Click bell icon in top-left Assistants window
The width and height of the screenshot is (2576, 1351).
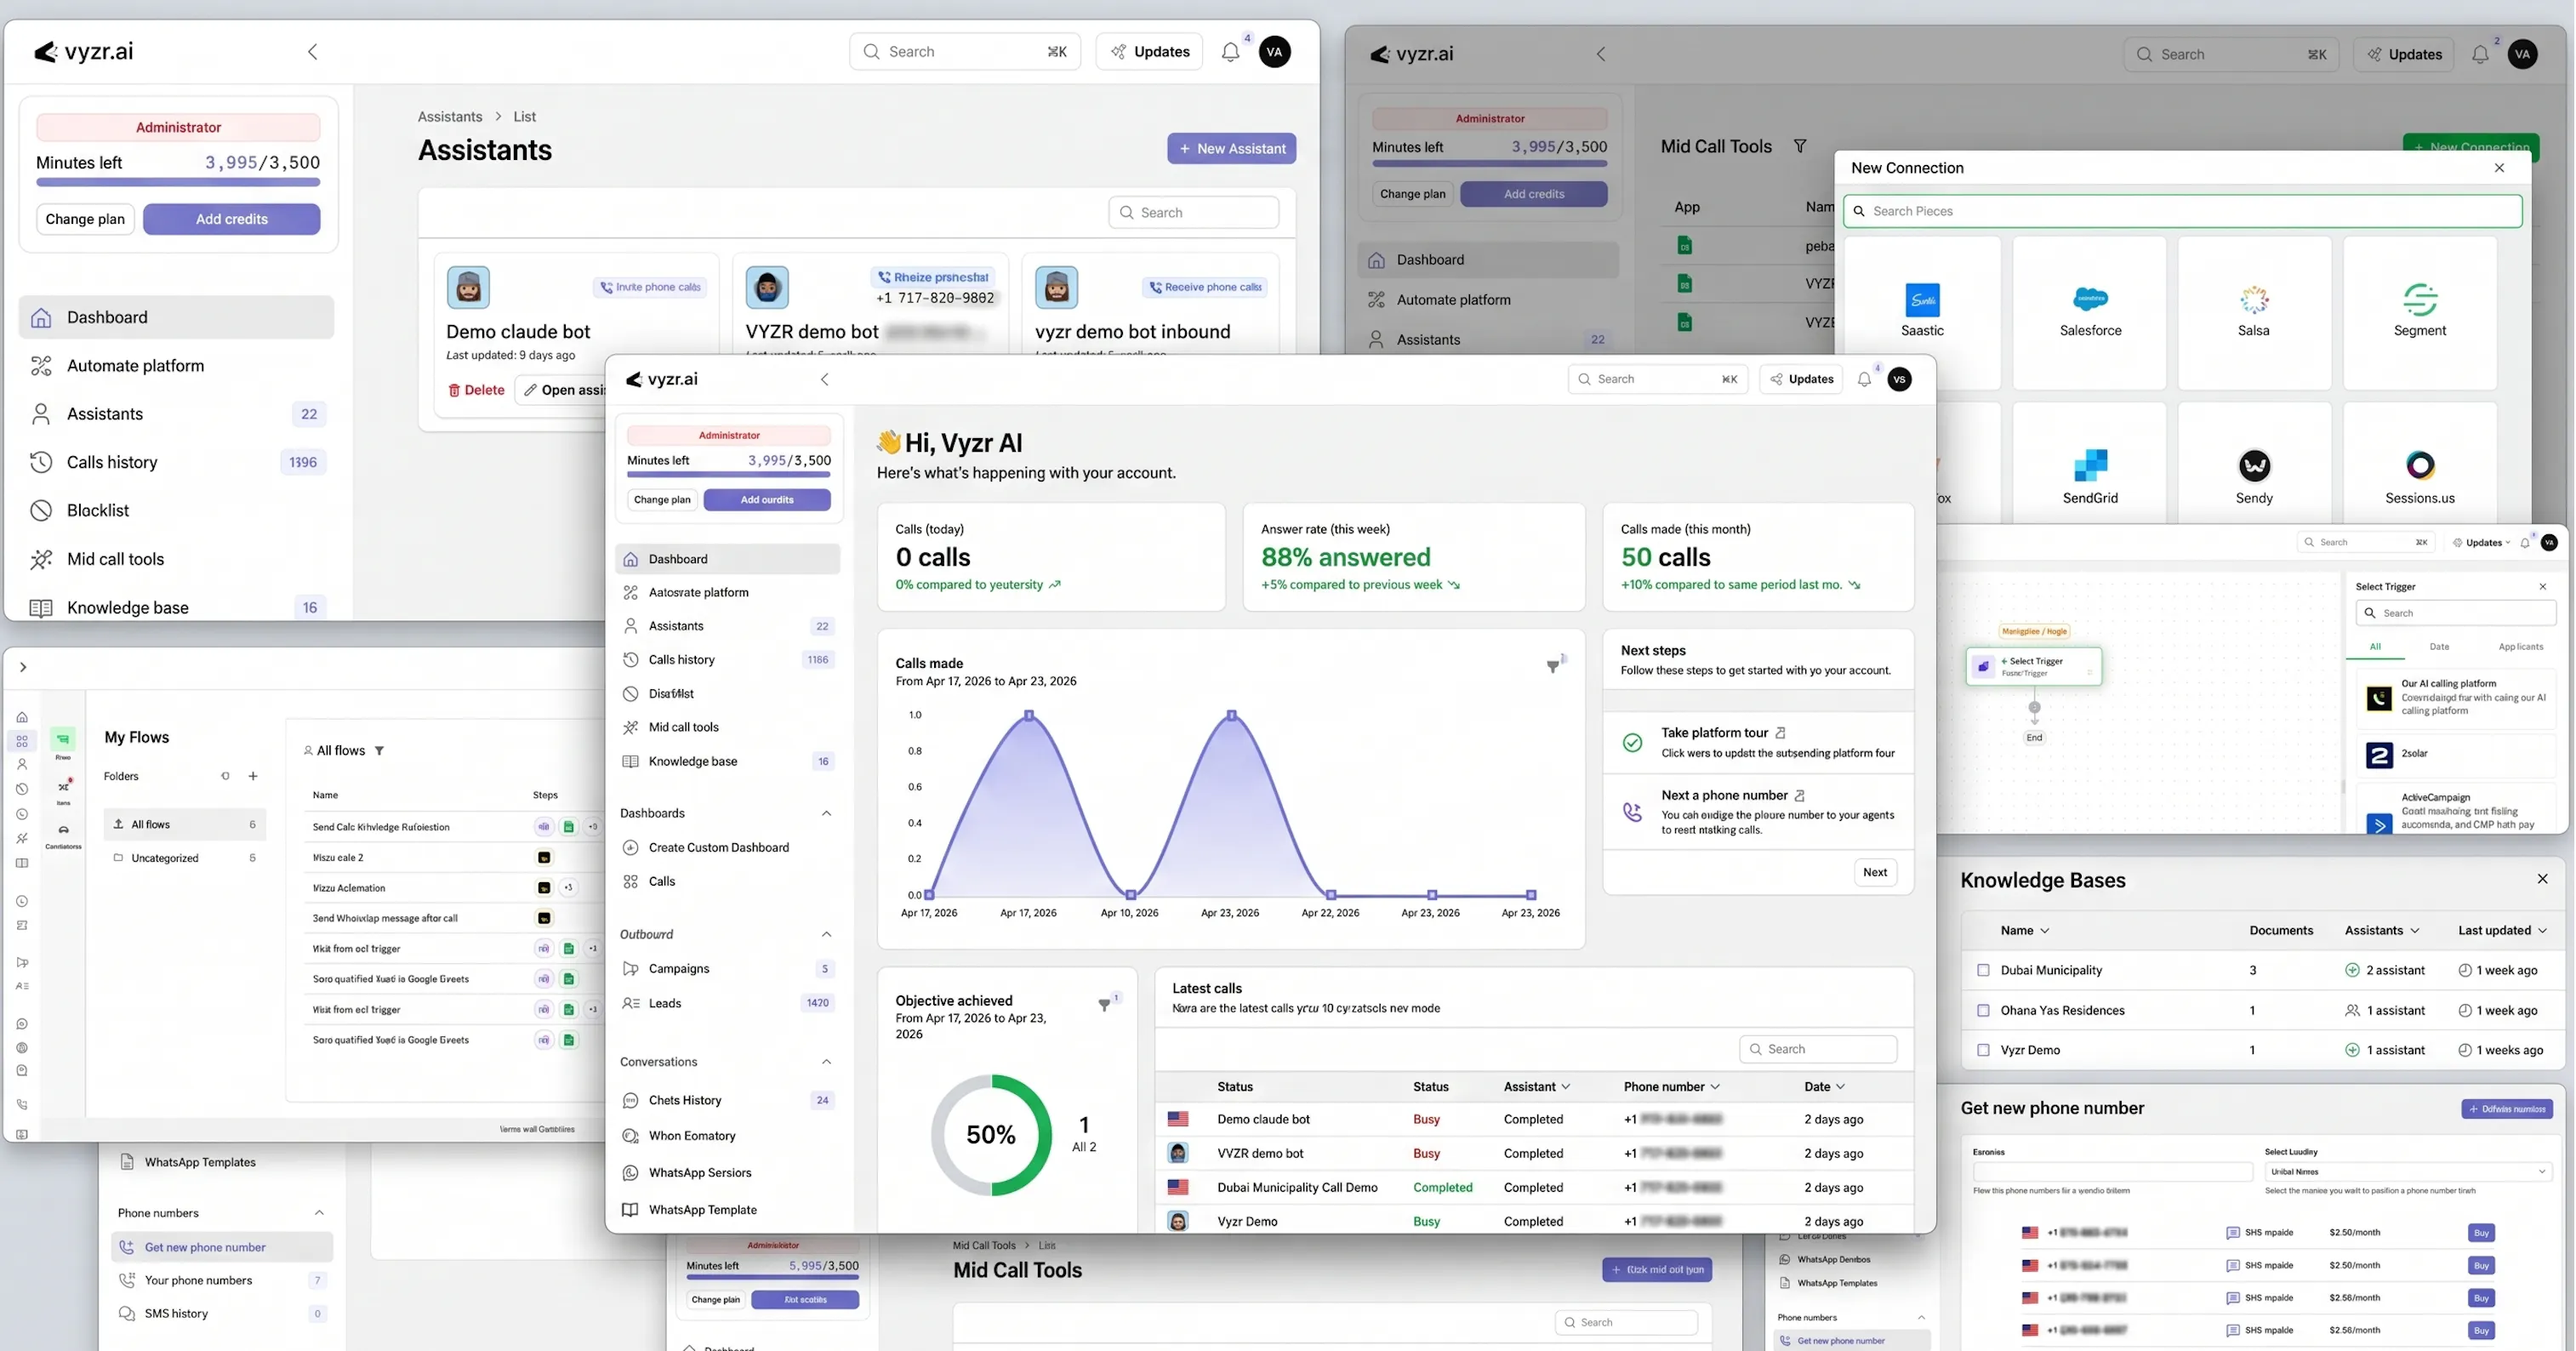point(1230,52)
